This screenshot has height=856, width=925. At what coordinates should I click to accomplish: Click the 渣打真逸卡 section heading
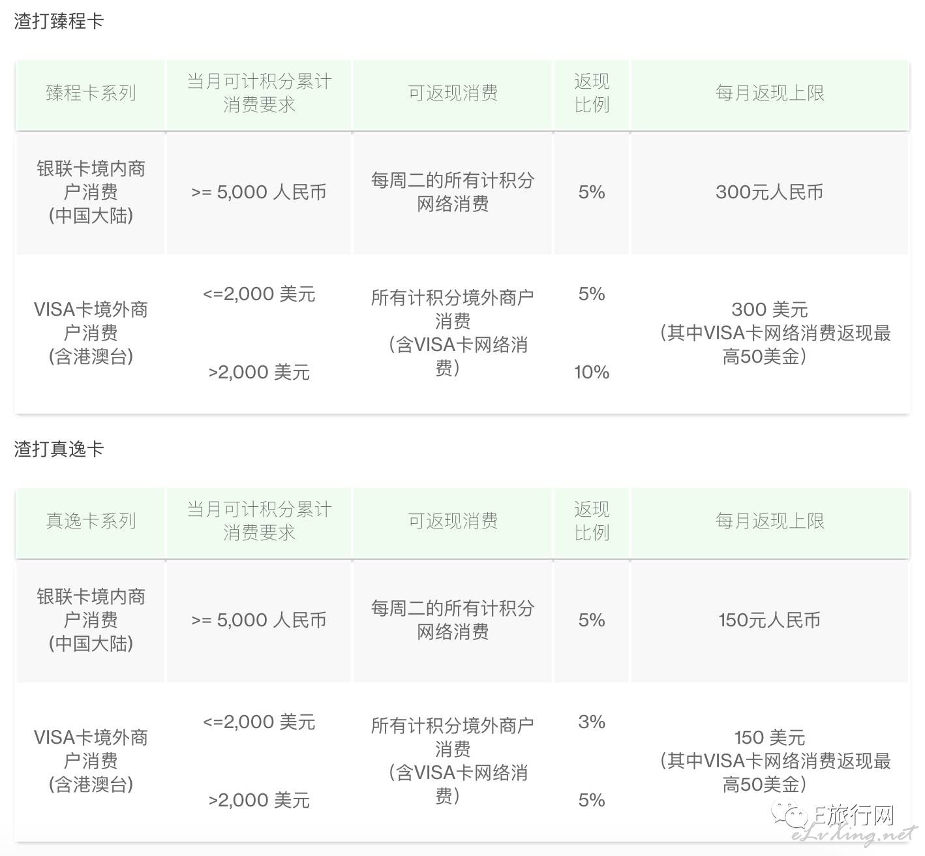(x=59, y=449)
